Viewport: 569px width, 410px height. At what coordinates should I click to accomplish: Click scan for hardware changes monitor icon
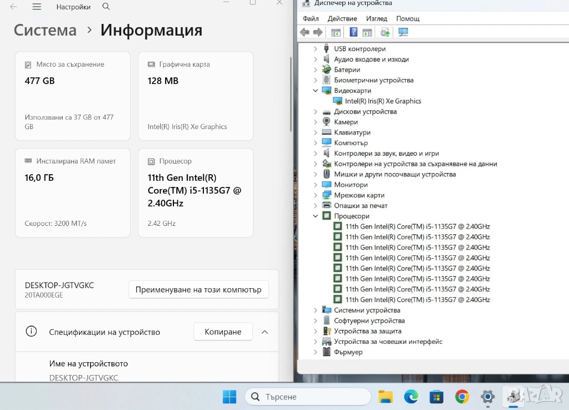tap(403, 32)
